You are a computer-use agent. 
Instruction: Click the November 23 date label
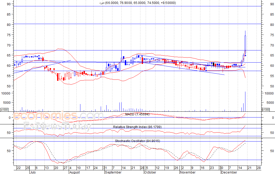coord(212,168)
